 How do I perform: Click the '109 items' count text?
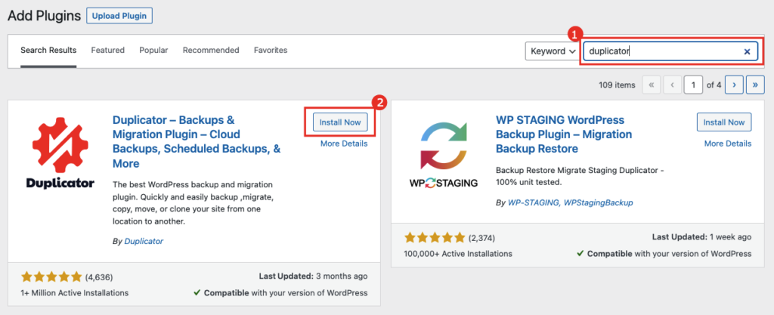pyautogui.click(x=617, y=85)
